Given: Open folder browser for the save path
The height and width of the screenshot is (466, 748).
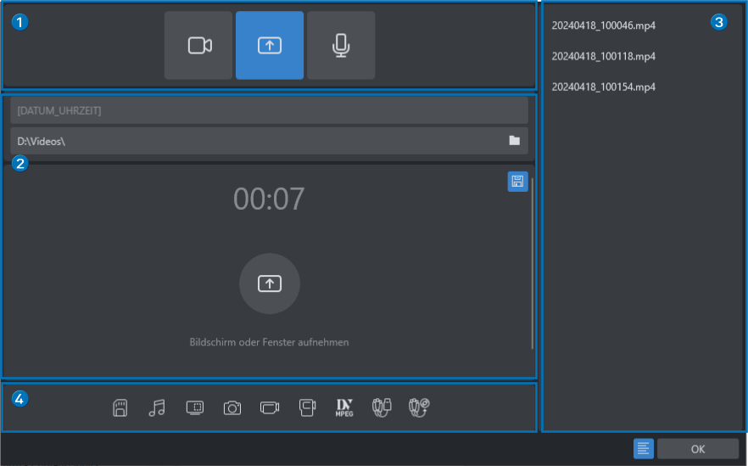Looking at the screenshot, I should pyautogui.click(x=514, y=141).
